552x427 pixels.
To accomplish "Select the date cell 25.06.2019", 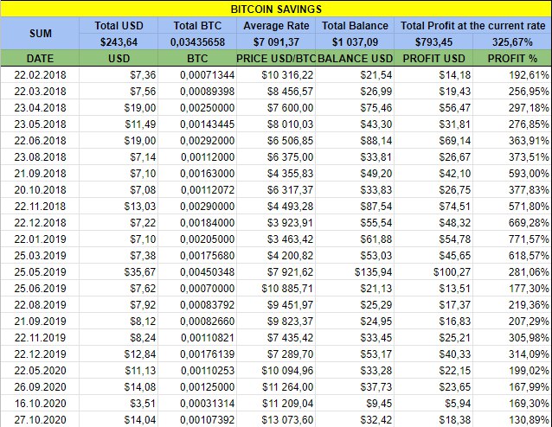I will click(40, 288).
